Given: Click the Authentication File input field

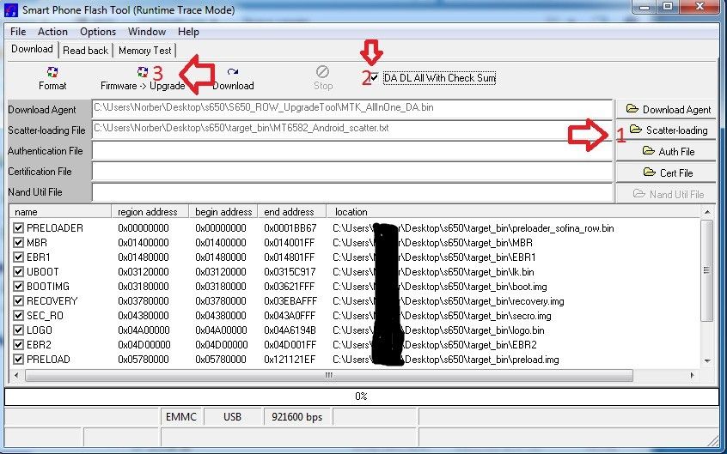Looking at the screenshot, I should click(x=352, y=150).
